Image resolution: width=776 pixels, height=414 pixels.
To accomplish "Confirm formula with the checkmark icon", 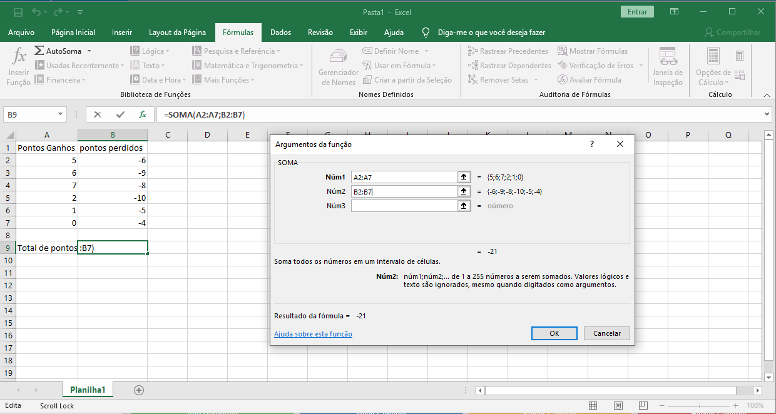I will coord(120,114).
